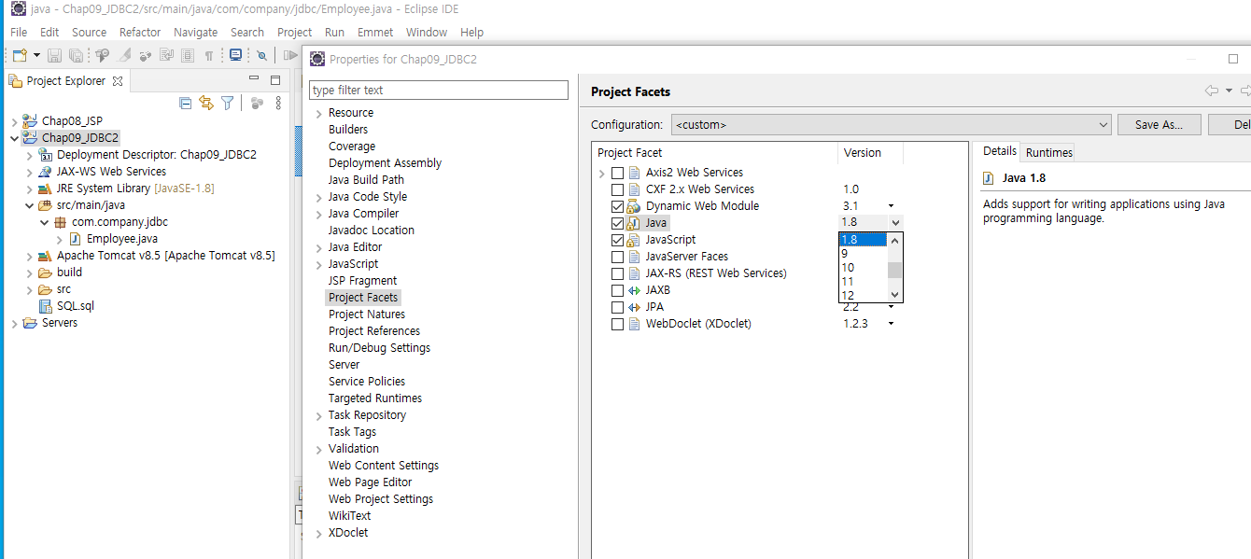Close the Project Explorer tab
1251x559 pixels.
[x=118, y=81]
